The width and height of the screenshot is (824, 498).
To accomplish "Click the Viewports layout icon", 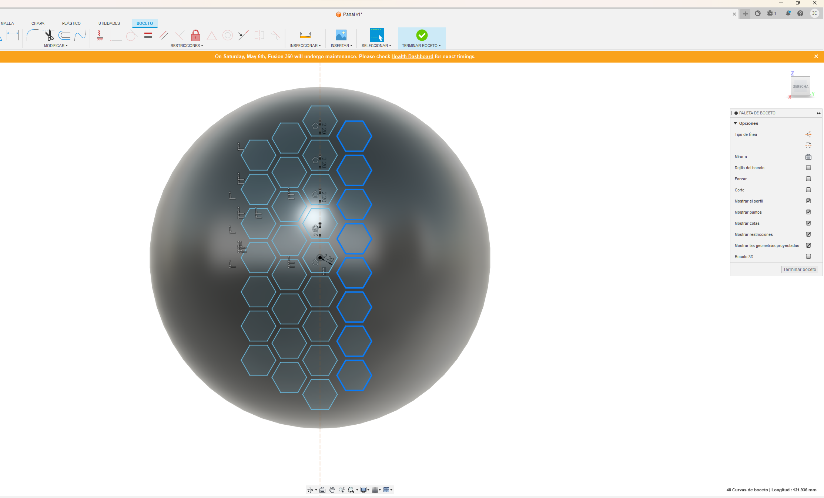I will [x=386, y=490].
